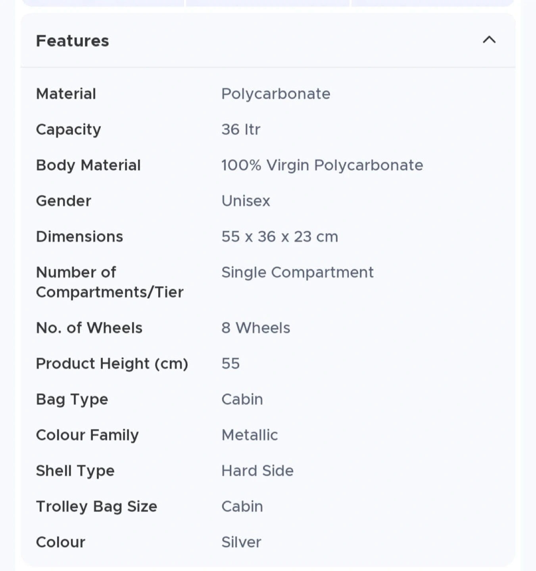This screenshot has height=571, width=536.
Task: Click the Polycarbonate material value
Action: tap(275, 94)
